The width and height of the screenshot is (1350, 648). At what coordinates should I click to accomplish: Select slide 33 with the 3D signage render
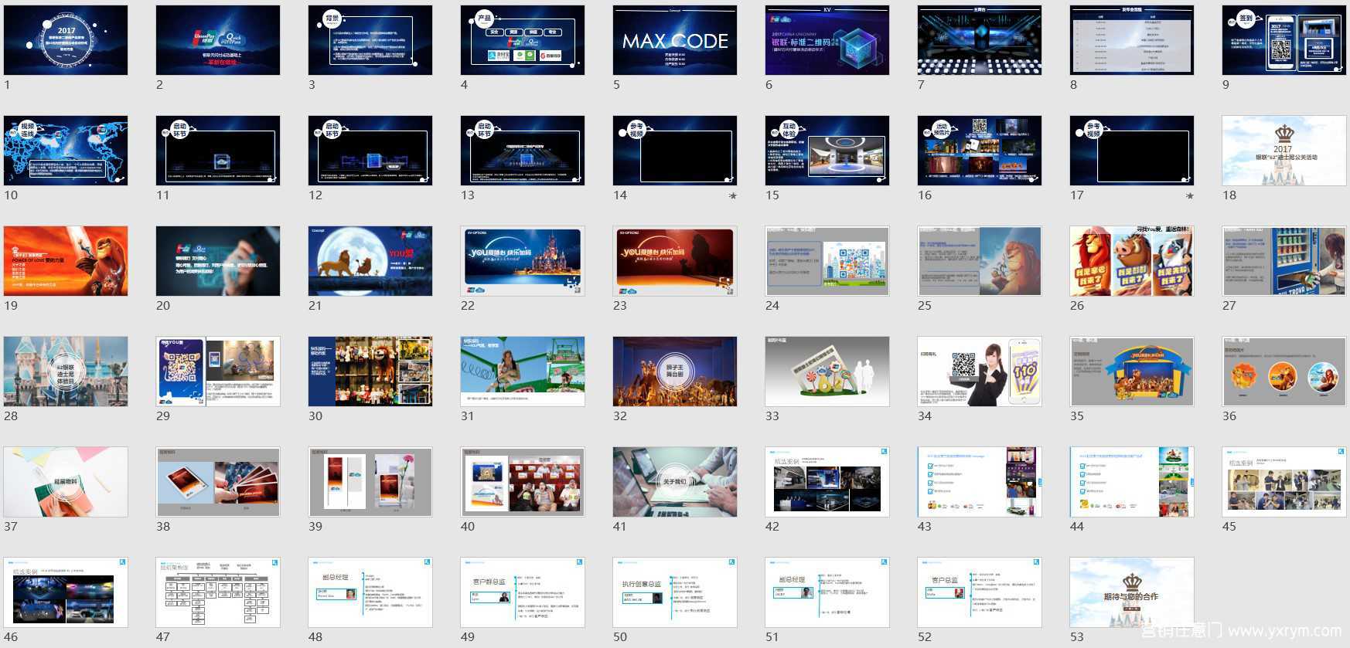[827, 371]
